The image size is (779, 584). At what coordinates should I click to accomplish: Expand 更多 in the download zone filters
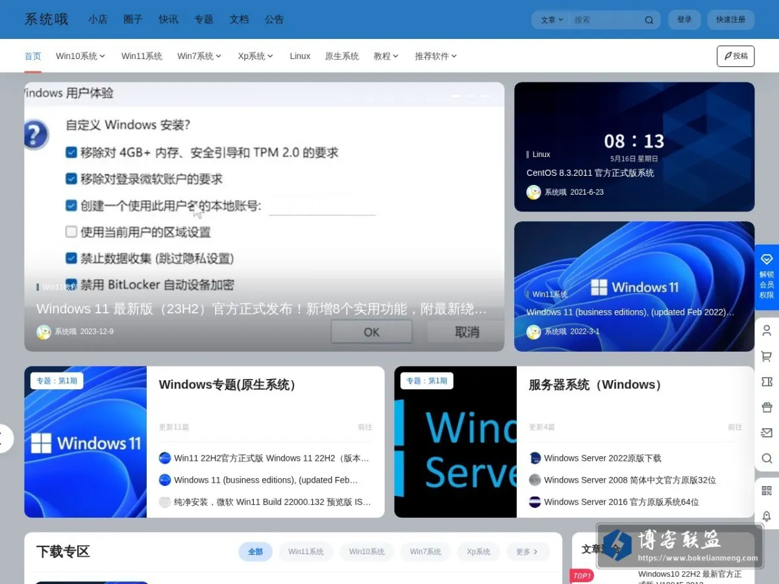click(x=528, y=552)
